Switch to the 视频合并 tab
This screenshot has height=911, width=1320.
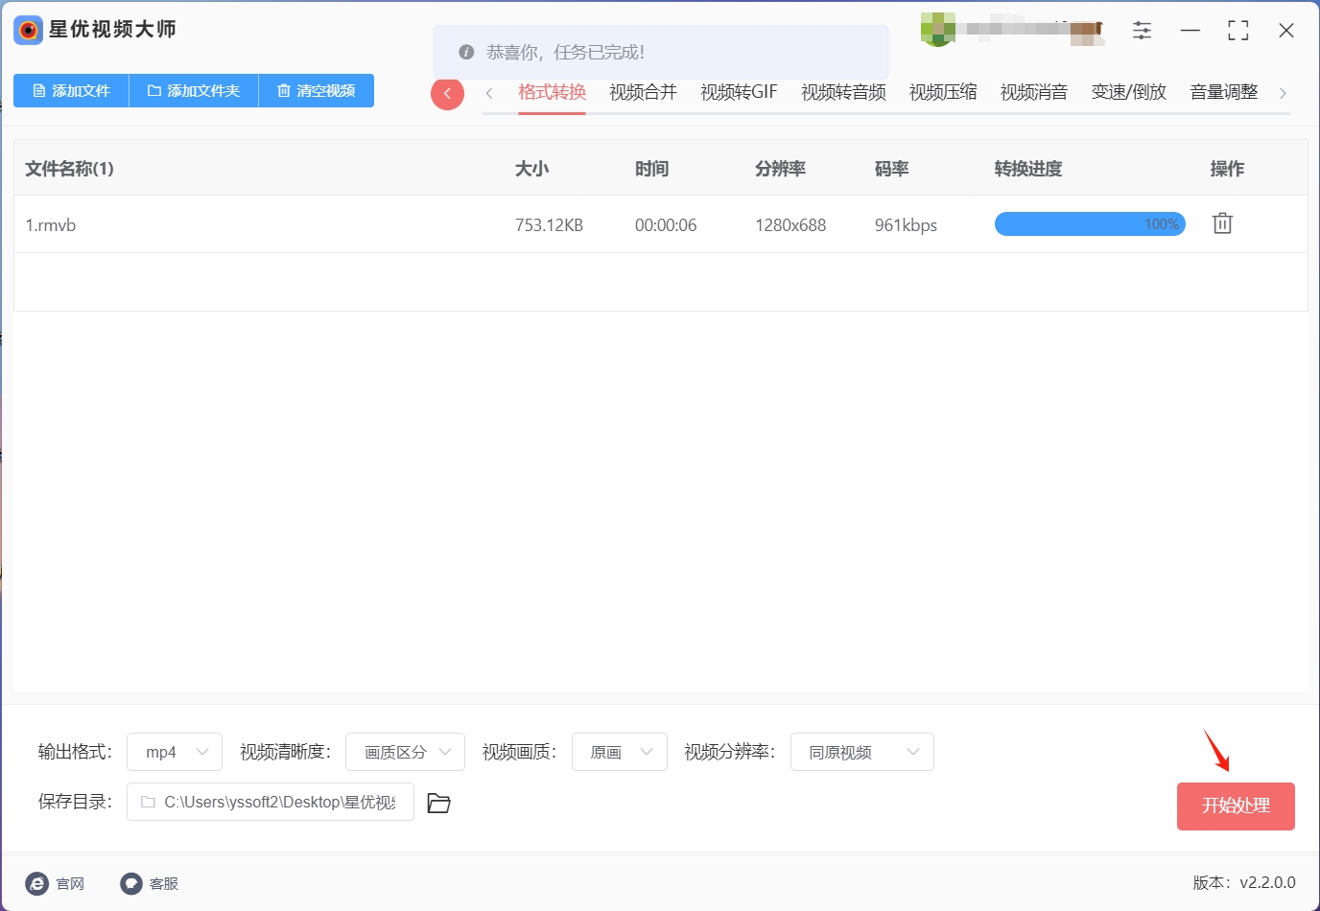(x=643, y=92)
